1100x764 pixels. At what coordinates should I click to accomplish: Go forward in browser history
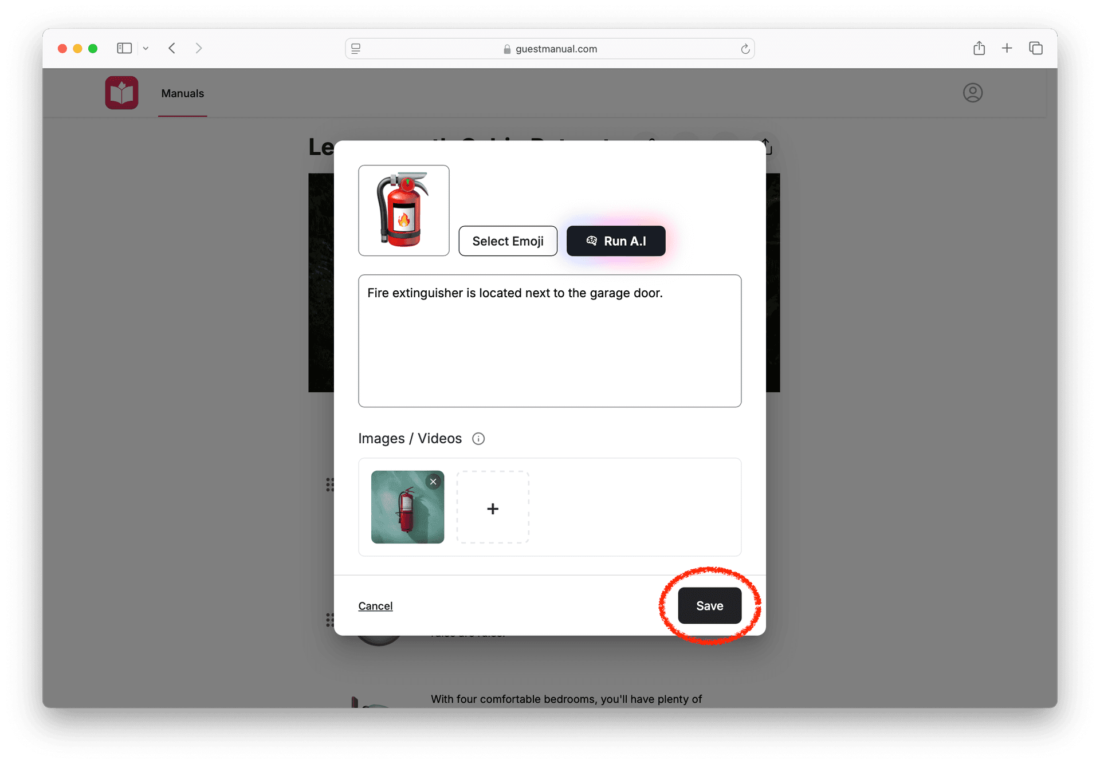[x=199, y=48]
